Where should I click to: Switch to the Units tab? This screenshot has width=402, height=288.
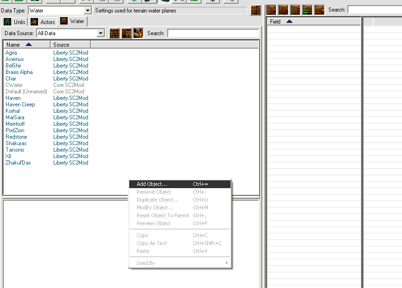coord(15,22)
